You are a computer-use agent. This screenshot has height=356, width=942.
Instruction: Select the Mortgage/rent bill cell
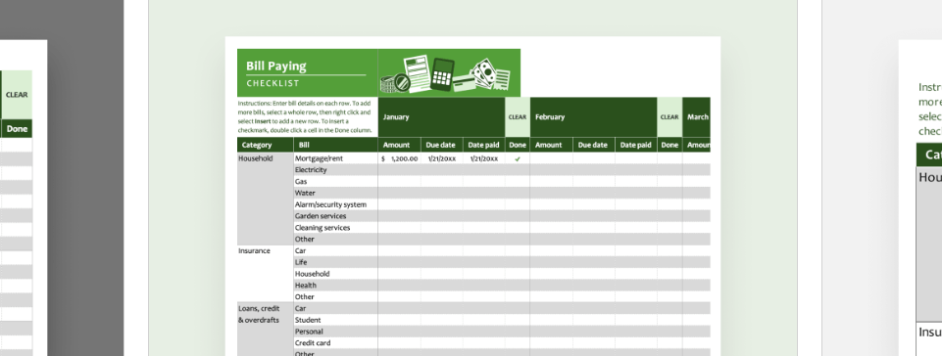[x=336, y=158]
